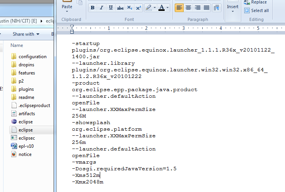
Task: Align text to the right
Action: [198, 8]
